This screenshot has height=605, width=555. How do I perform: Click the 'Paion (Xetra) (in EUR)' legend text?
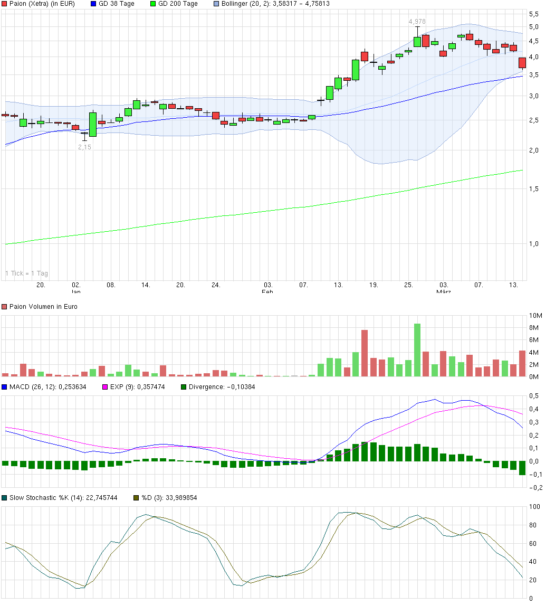[x=42, y=4]
